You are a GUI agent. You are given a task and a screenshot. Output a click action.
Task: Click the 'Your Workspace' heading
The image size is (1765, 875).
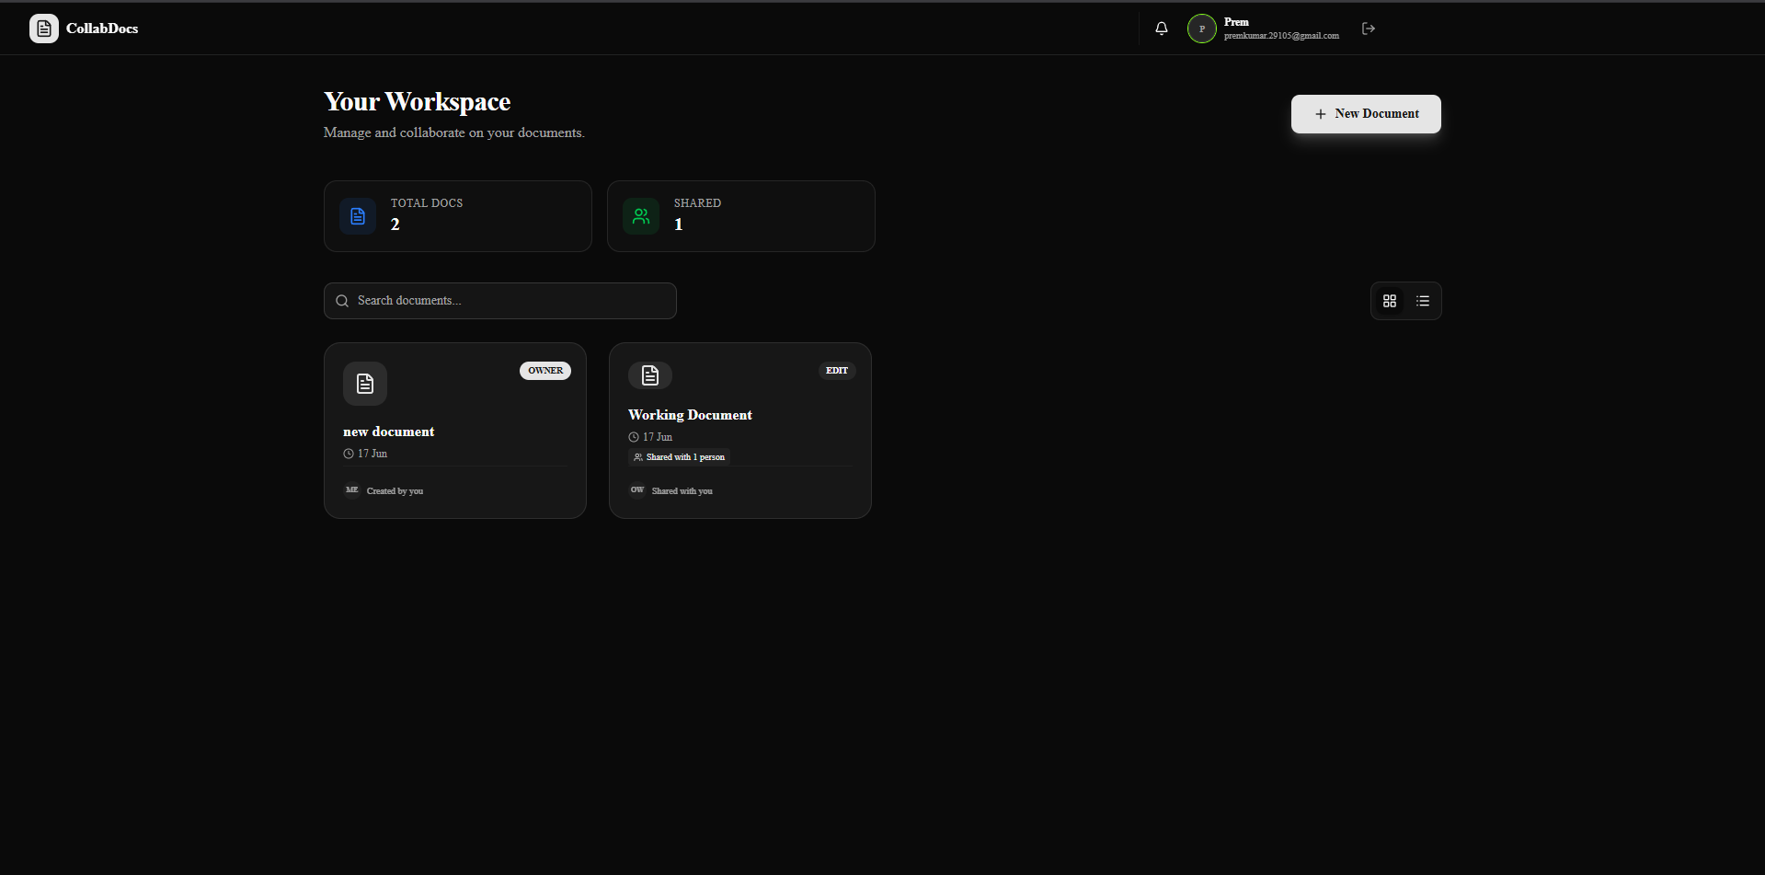(417, 101)
